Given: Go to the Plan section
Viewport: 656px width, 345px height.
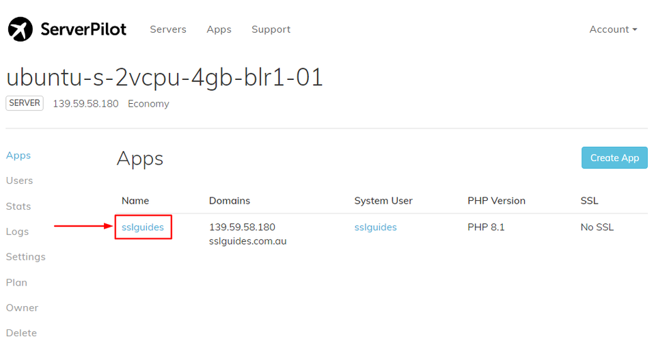Looking at the screenshot, I should (16, 282).
